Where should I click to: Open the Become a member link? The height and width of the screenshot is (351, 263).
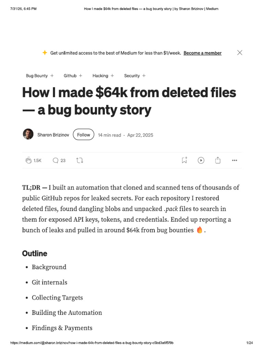(202, 53)
